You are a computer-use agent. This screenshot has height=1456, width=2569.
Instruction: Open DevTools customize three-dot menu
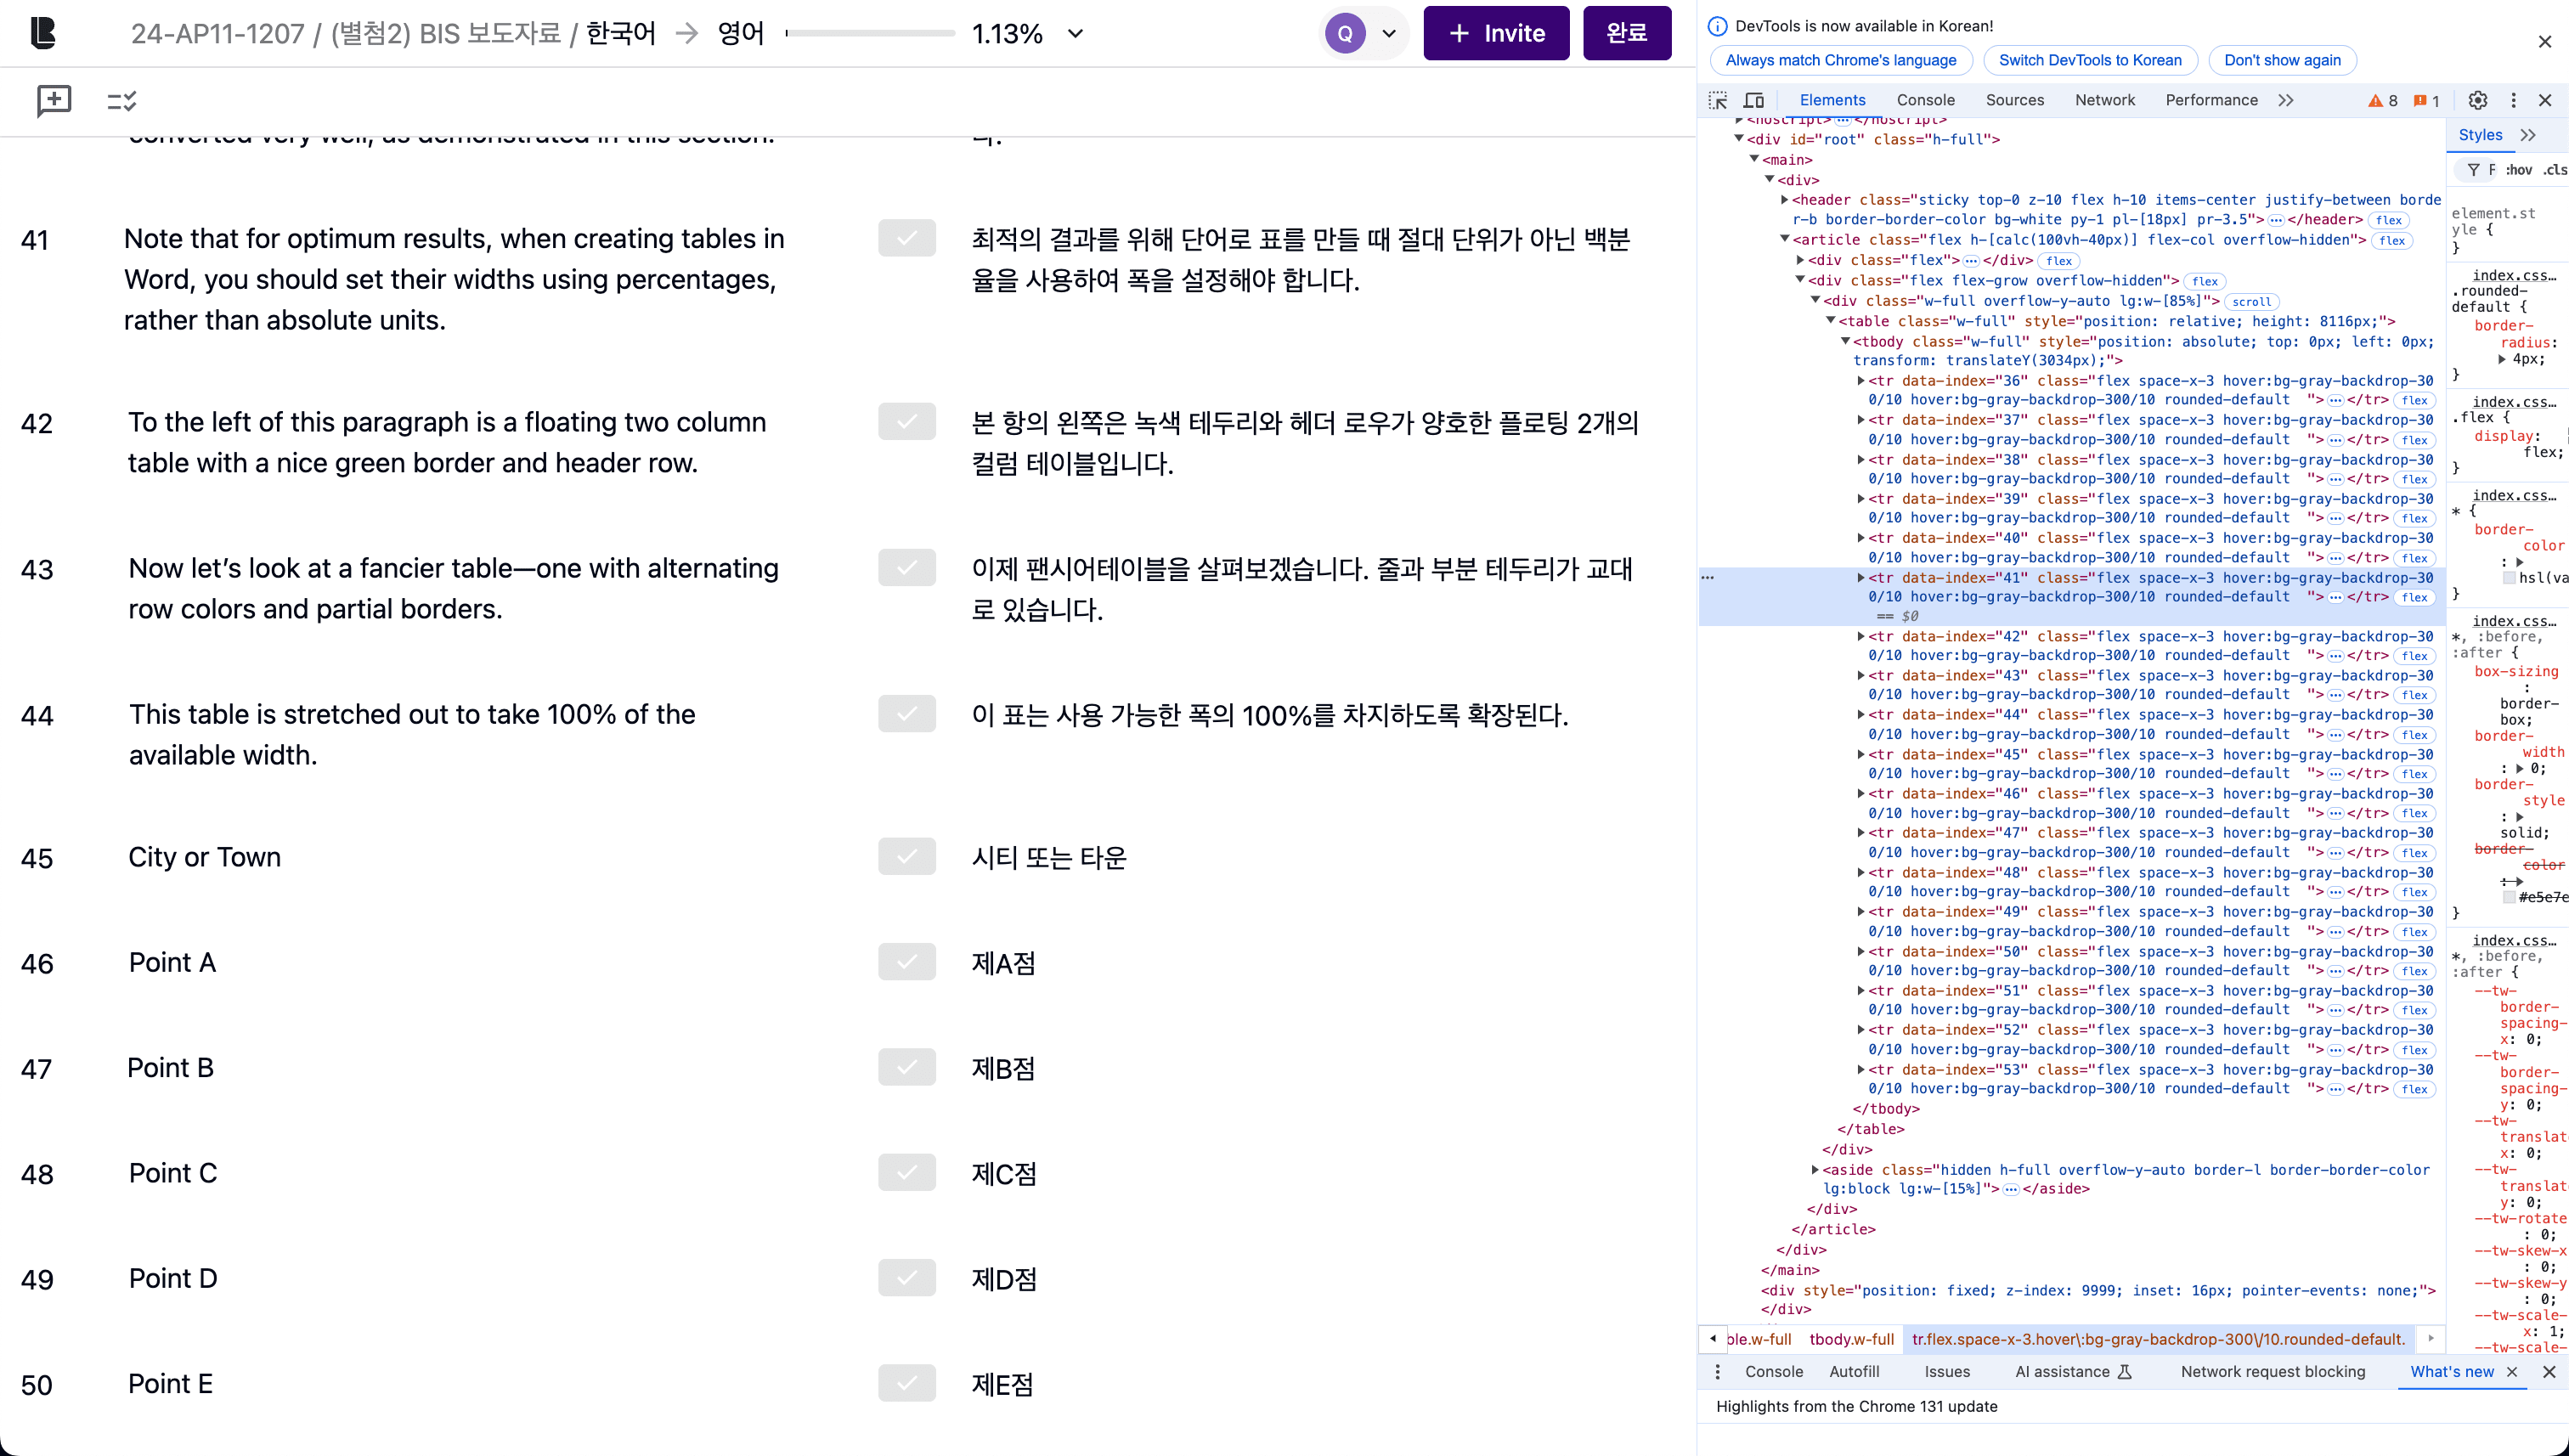(x=2513, y=100)
